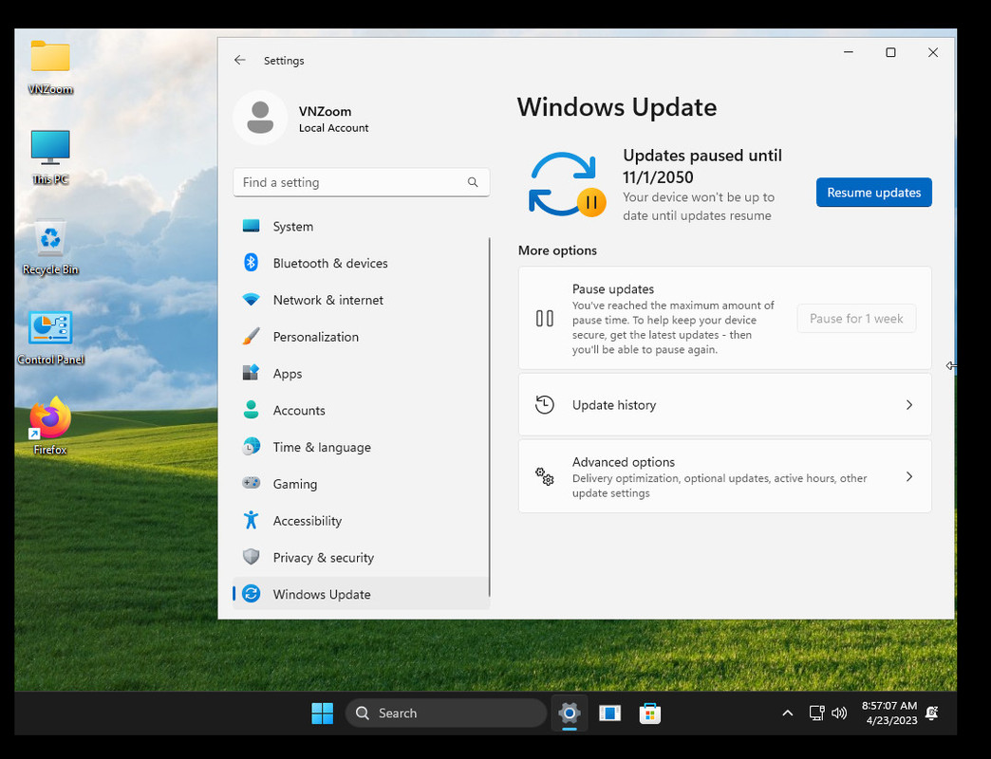Open VNZoom folder on desktop
The width and height of the screenshot is (991, 759).
coord(50,67)
